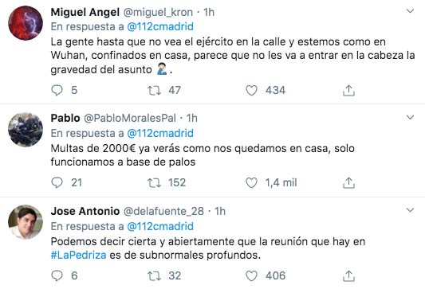Open the dropdown chevron on Miguel Angel's tweet

410,11
